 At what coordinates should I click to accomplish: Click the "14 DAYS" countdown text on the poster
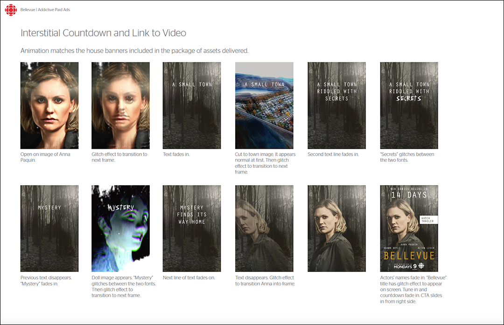409,195
